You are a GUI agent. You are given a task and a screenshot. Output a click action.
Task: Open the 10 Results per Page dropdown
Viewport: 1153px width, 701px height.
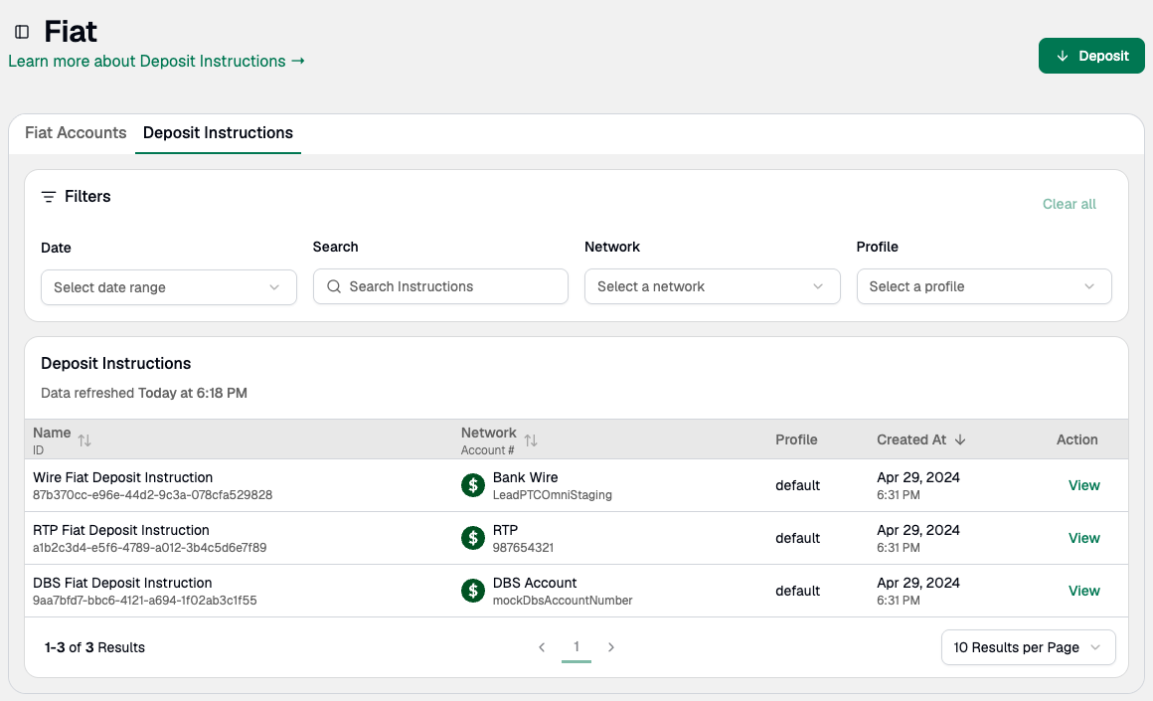click(x=1028, y=647)
